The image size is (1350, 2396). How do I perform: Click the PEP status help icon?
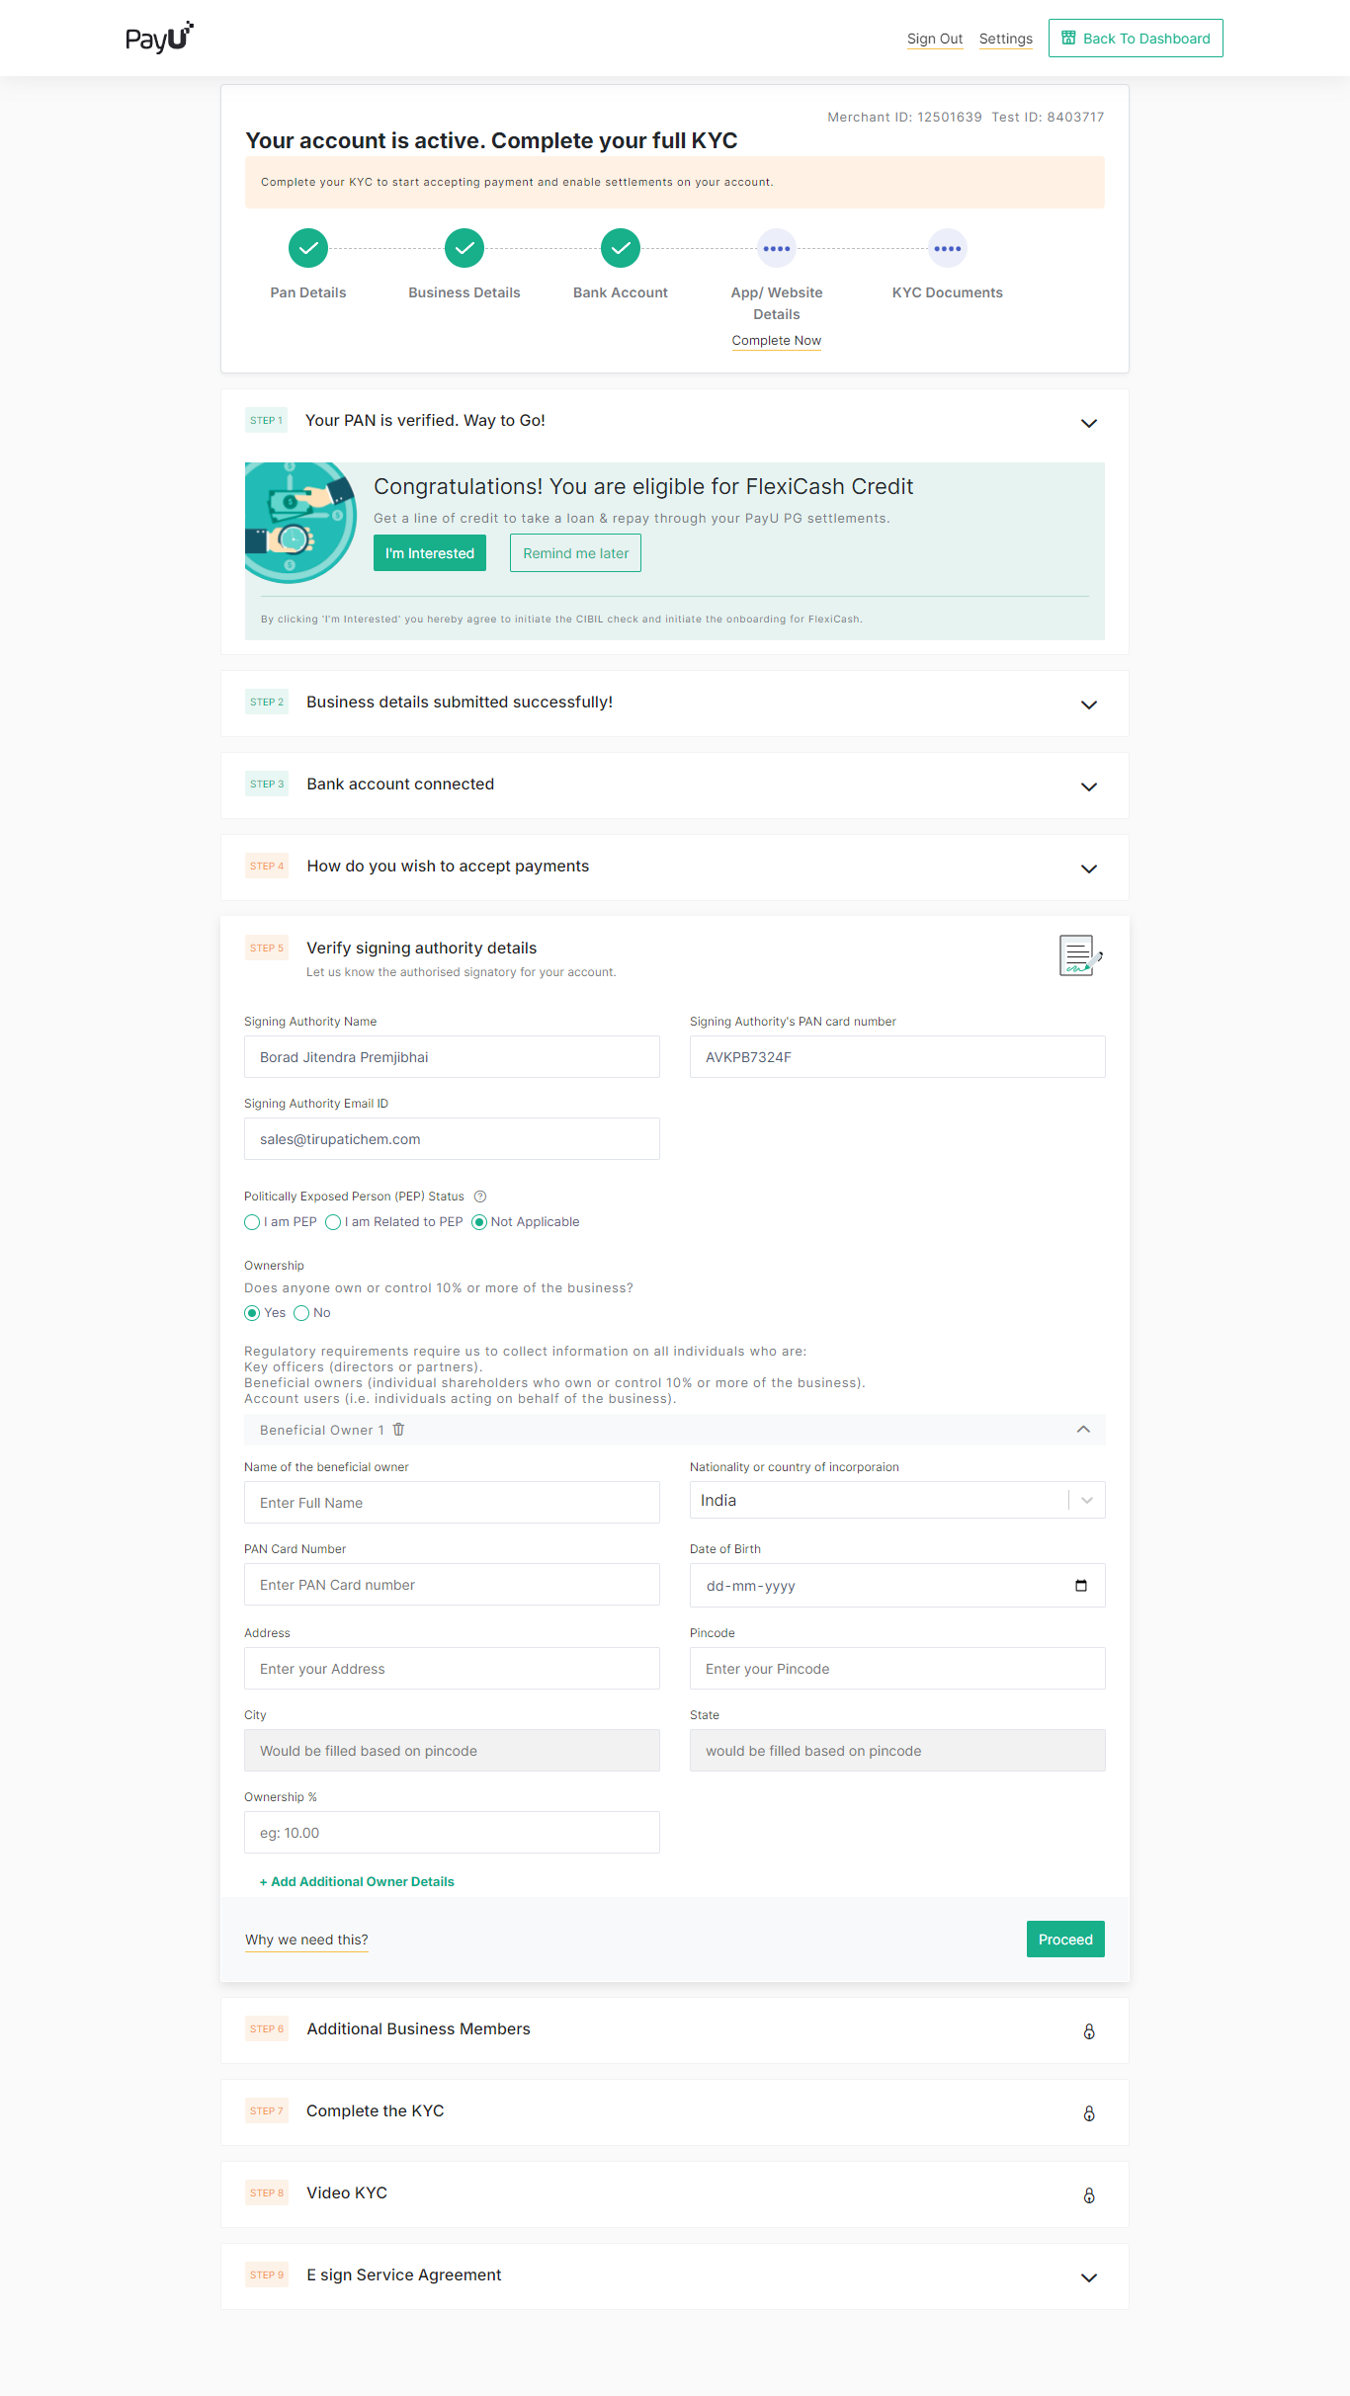pos(480,1197)
